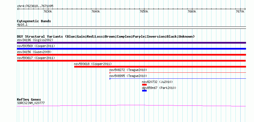This screenshot has height=122, width=254.
Task: Click the right arrowhead of the ruler
Action: (245, 9)
